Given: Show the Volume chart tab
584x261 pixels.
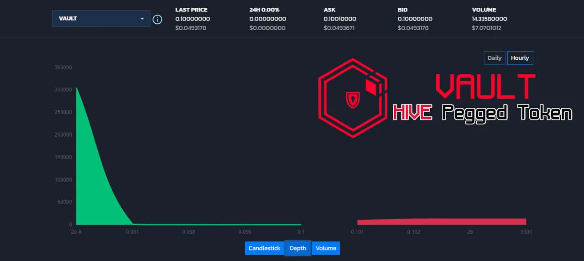Looking at the screenshot, I should [x=326, y=248].
